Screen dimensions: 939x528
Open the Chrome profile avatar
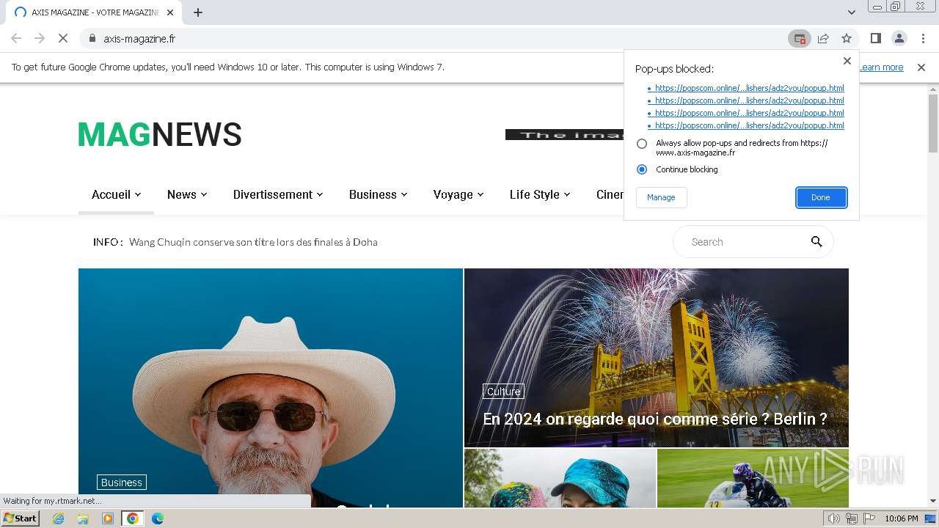click(899, 38)
